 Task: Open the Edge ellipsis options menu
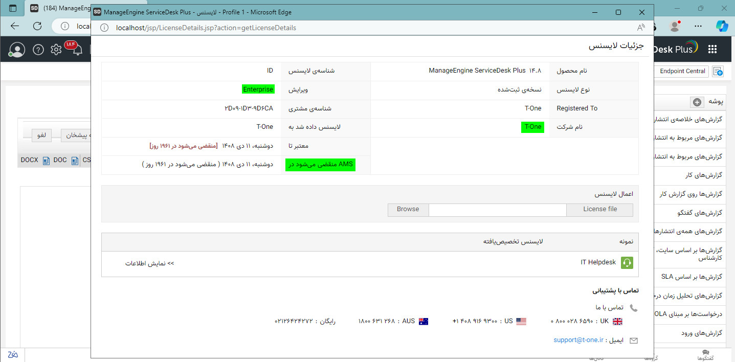[x=698, y=26]
